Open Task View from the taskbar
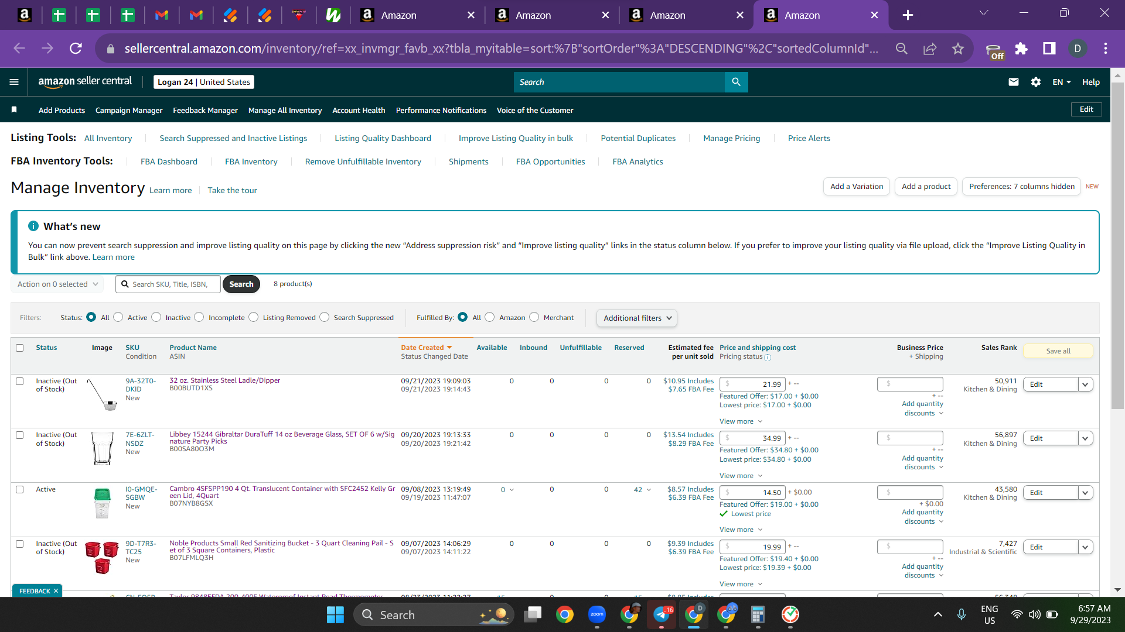 coord(533,614)
